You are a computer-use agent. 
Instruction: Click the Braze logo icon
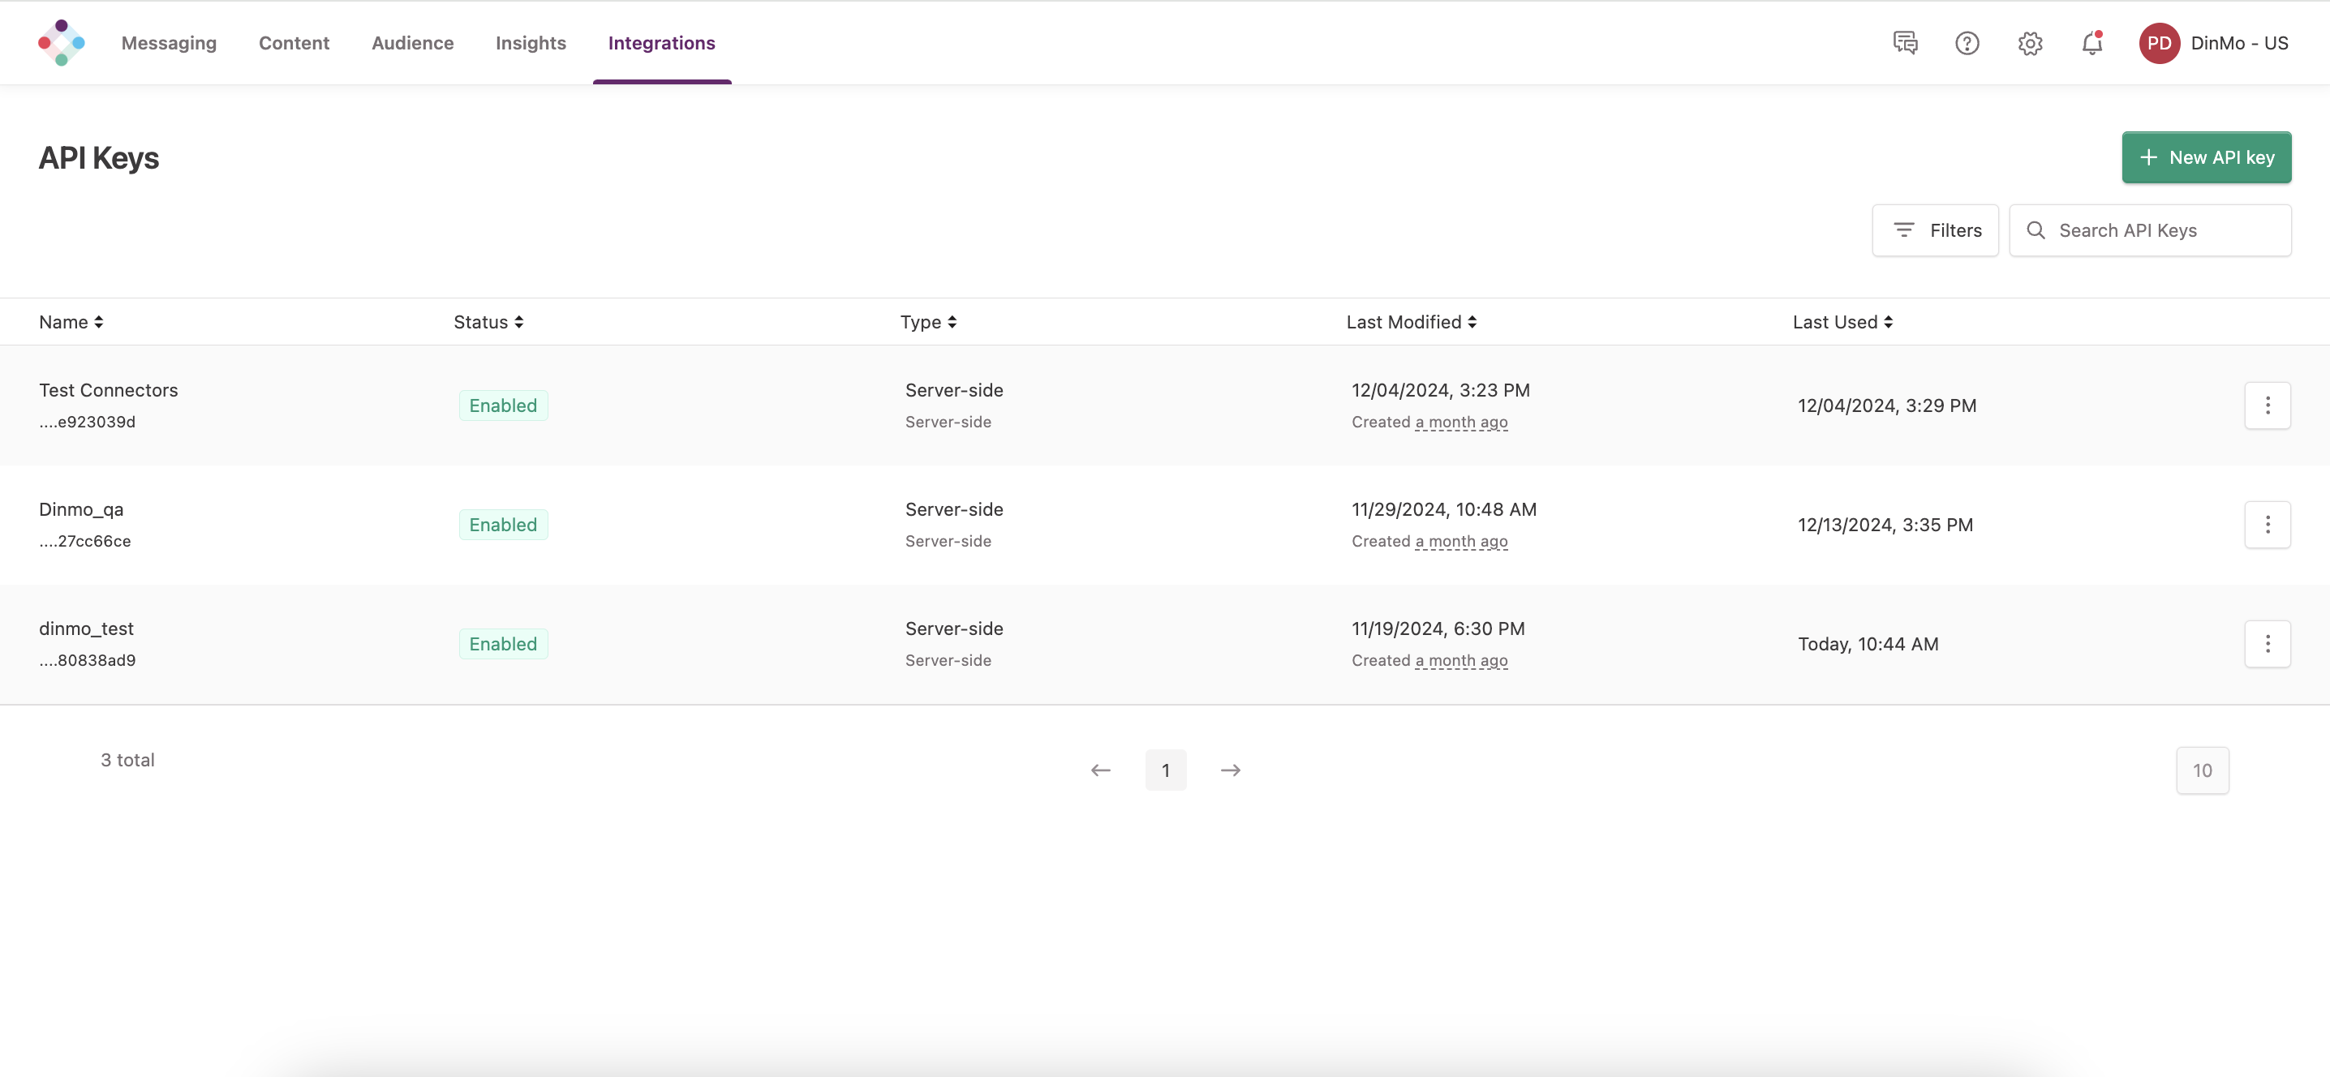point(61,42)
